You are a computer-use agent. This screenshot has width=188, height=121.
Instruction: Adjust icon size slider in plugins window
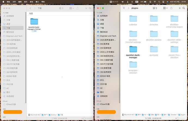(178, 119)
